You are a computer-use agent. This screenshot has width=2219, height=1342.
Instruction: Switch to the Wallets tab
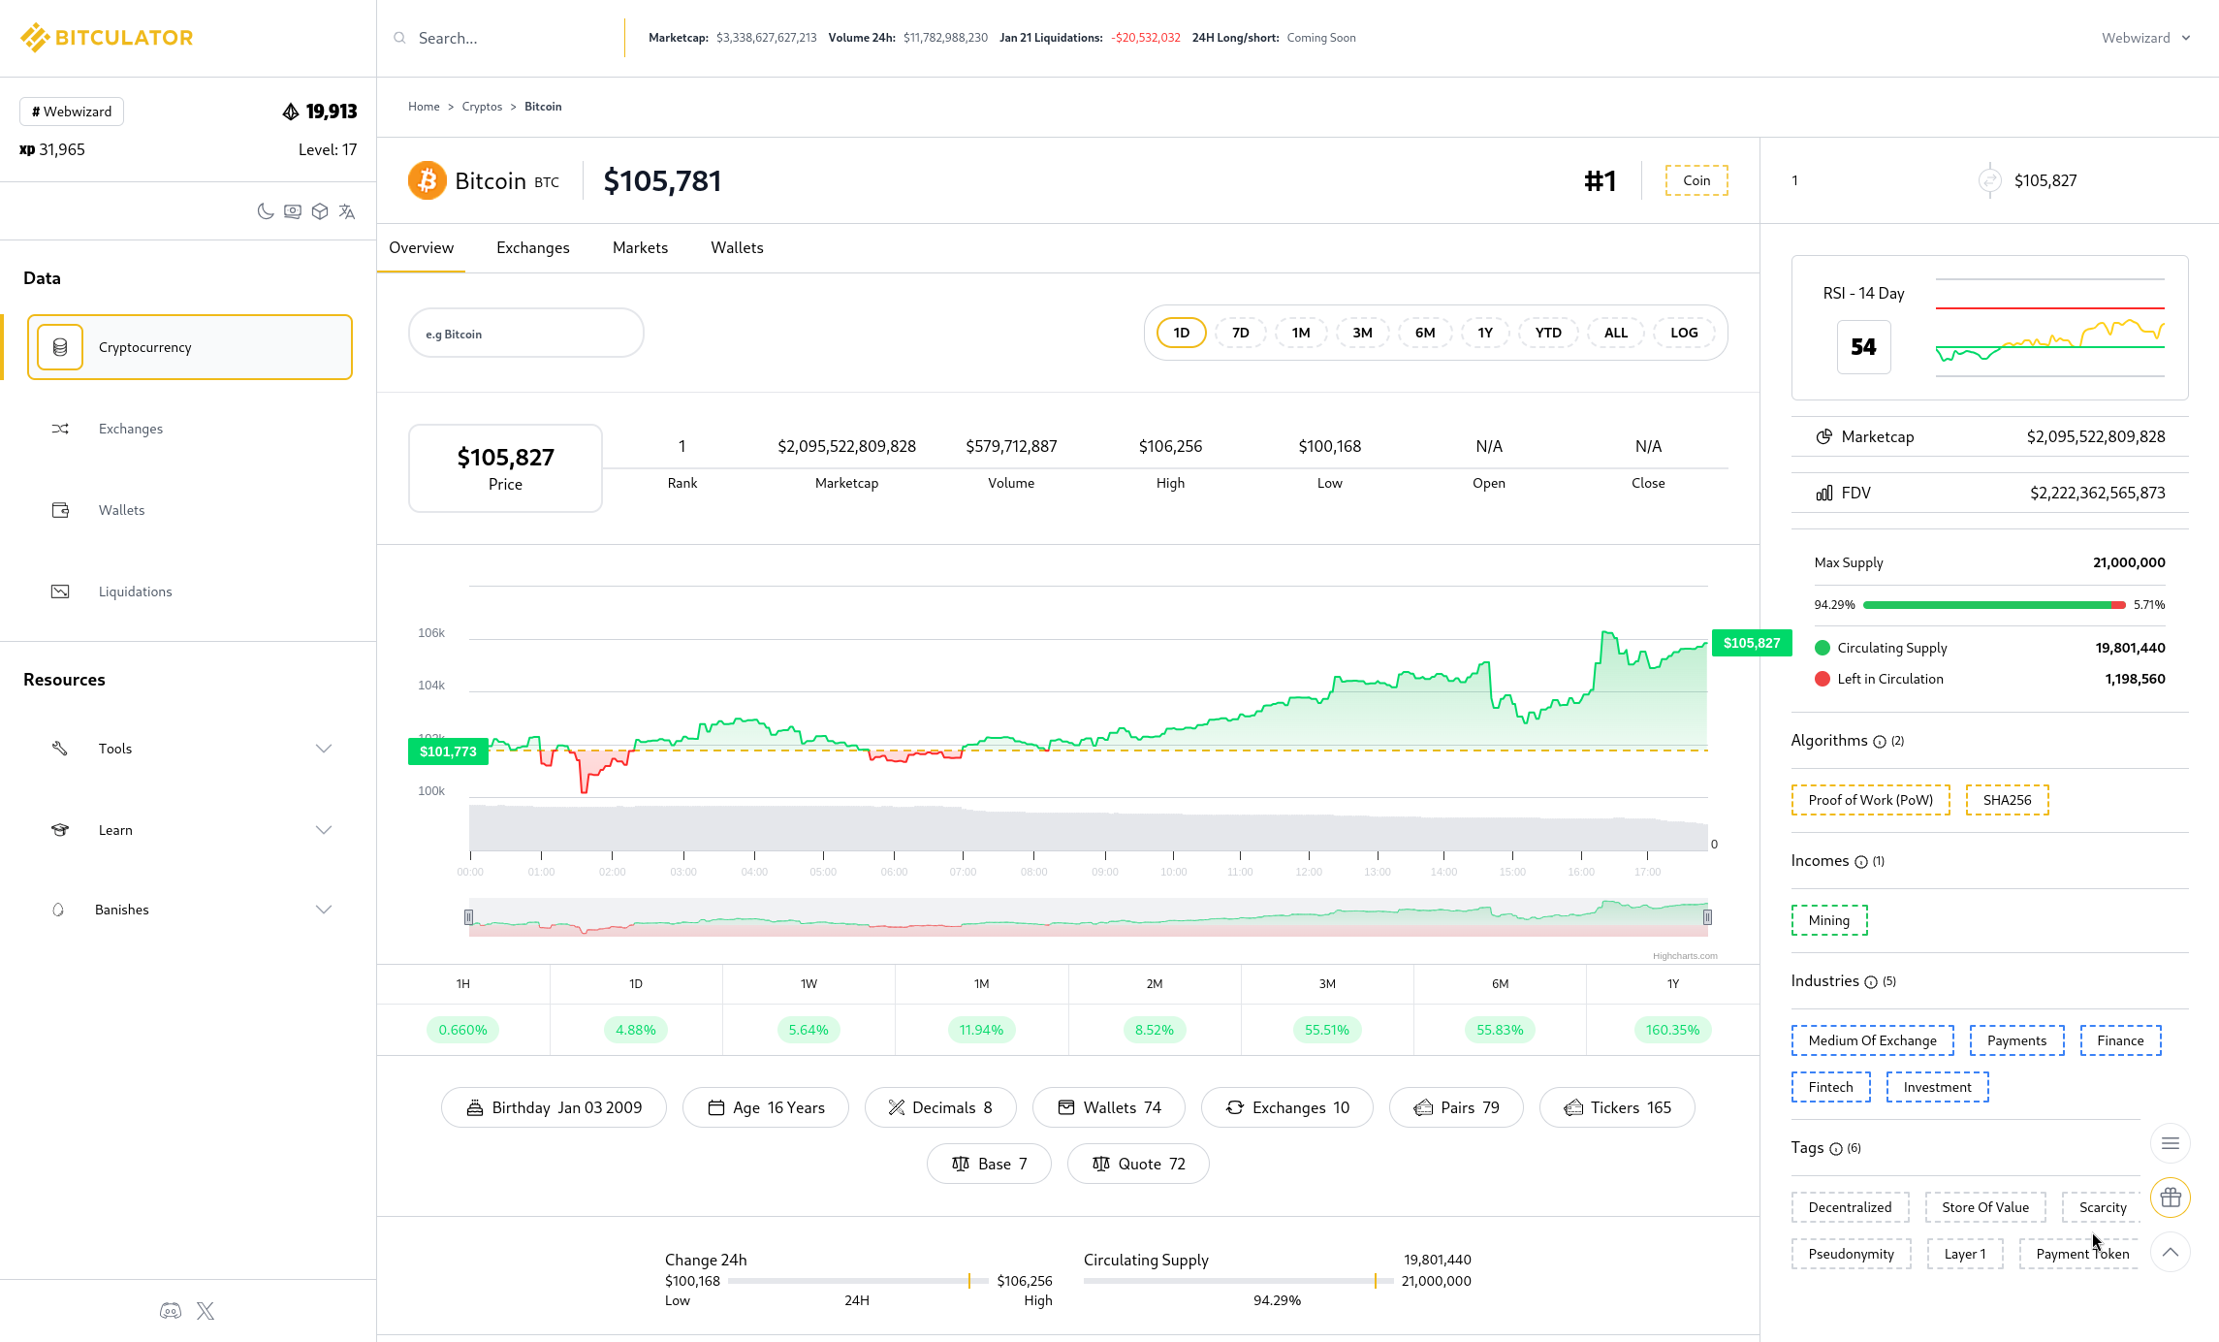pyautogui.click(x=737, y=248)
